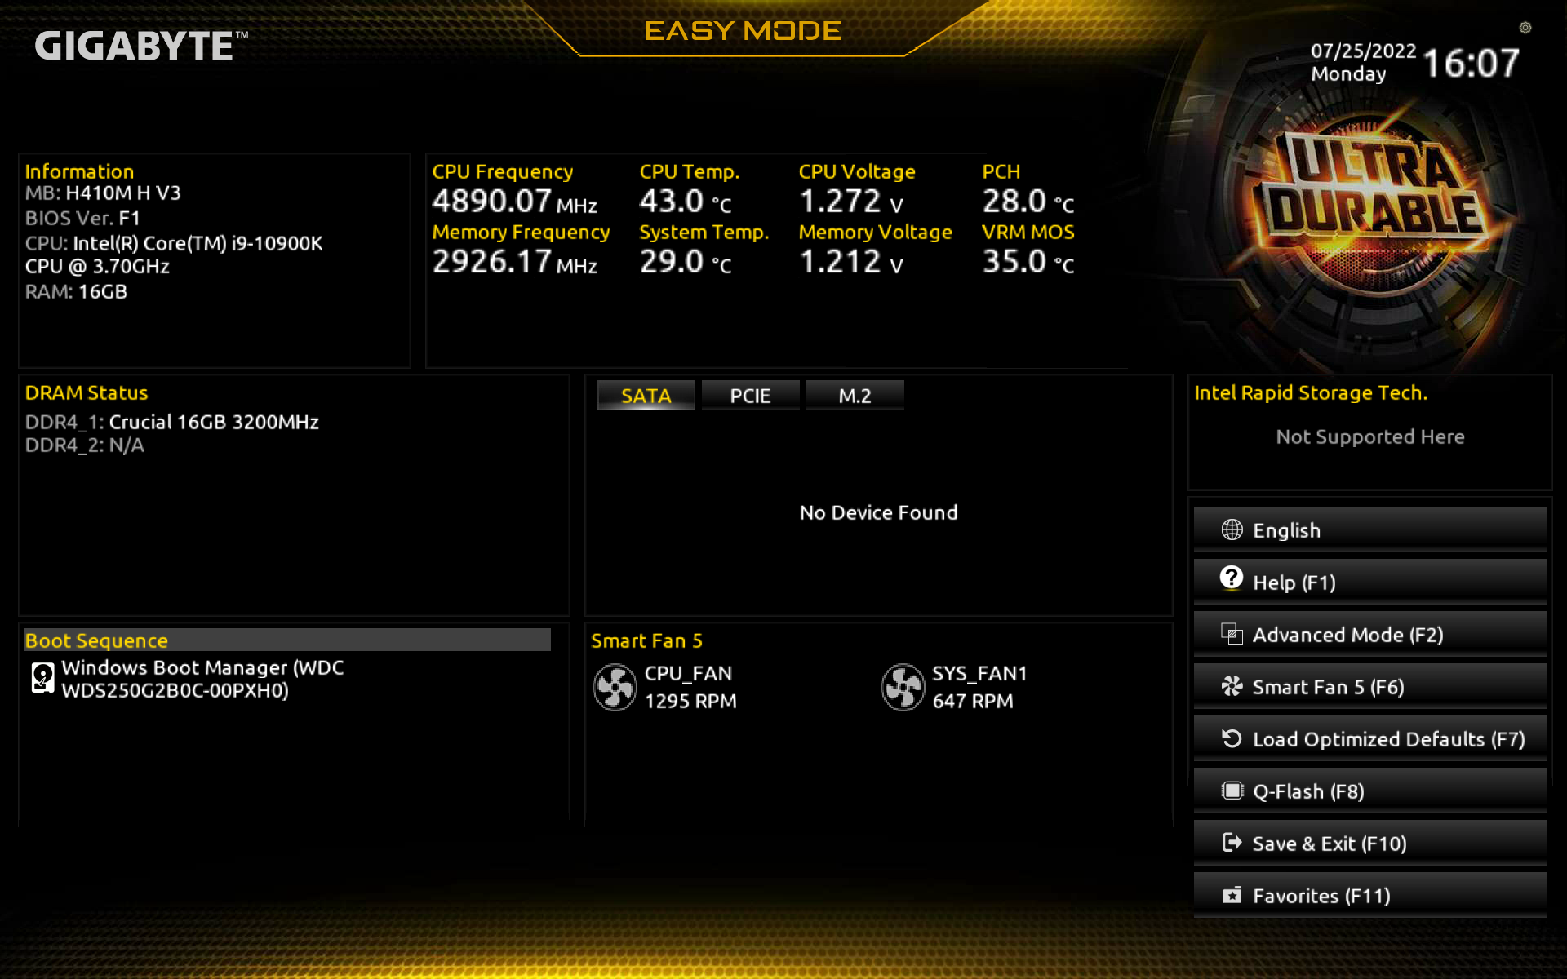1567x979 pixels.
Task: Click the Save & Exit icon
Action: pos(1233,843)
